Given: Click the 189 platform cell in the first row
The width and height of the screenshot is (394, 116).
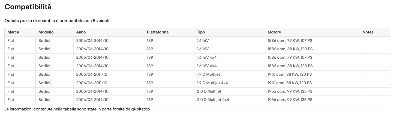Looking at the screenshot, I should pos(150,41).
